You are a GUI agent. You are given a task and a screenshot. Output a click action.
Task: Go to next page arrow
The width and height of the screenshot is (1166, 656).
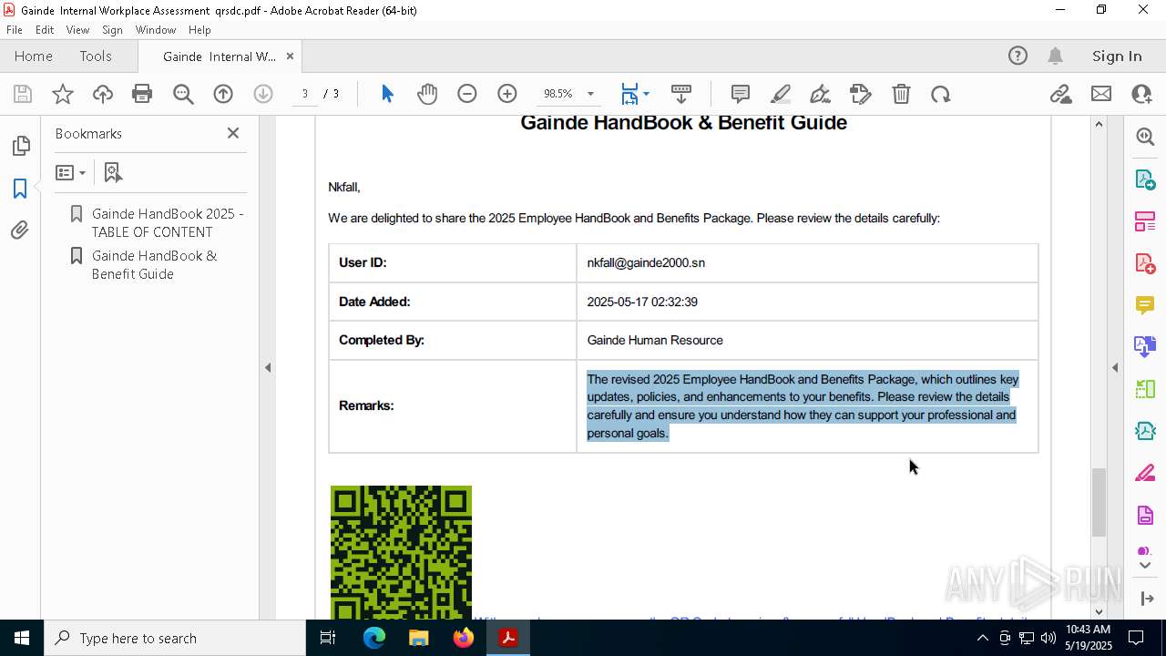263,94
